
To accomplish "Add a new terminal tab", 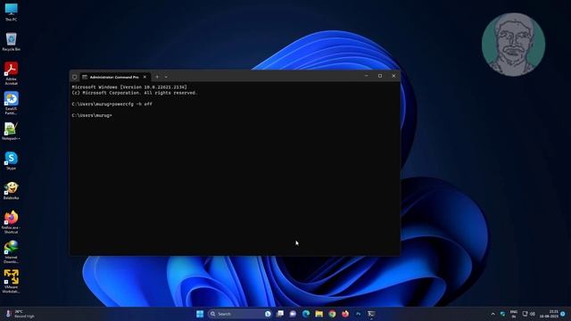I will [157, 77].
